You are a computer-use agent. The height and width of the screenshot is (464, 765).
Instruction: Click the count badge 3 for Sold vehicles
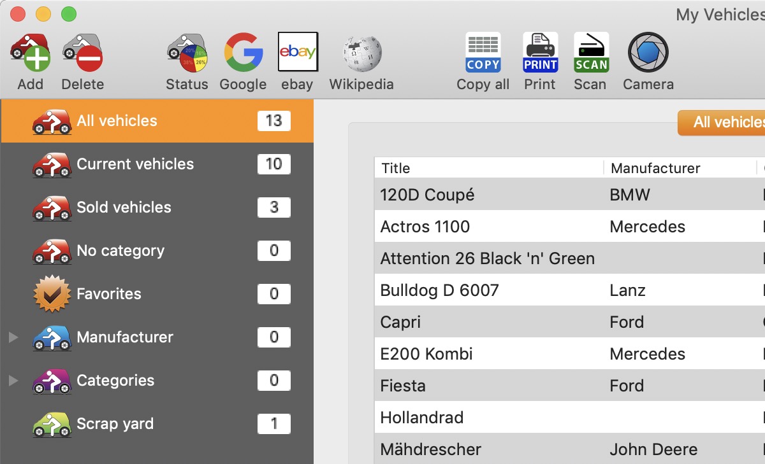[274, 207]
